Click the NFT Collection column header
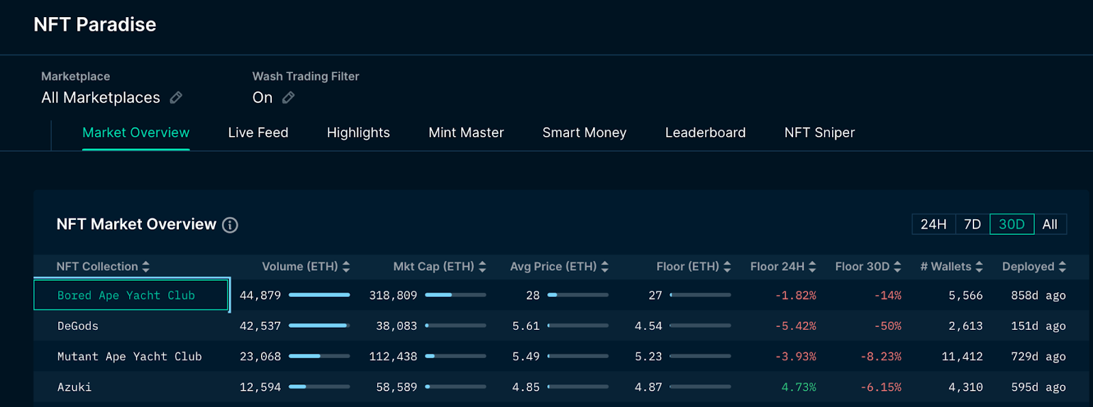1093x407 pixels. [x=97, y=266]
